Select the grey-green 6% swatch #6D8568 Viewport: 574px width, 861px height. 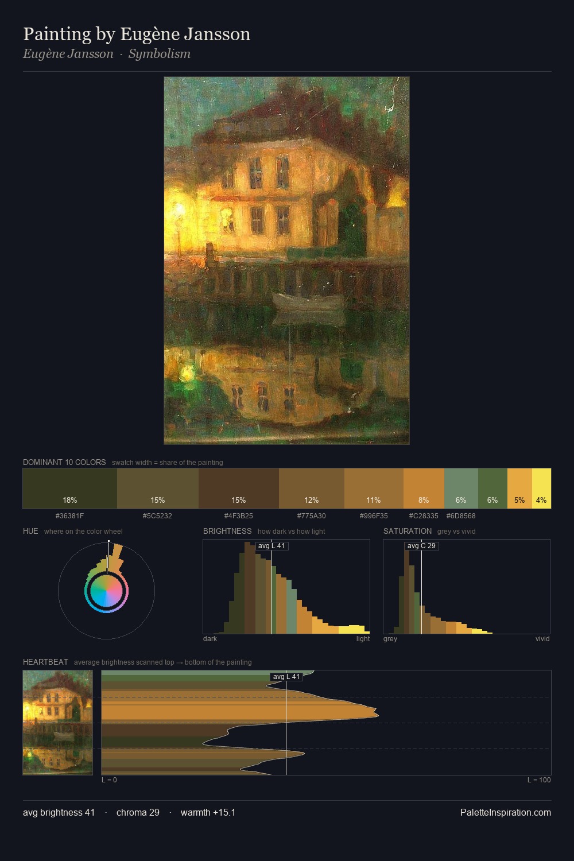tap(461, 488)
